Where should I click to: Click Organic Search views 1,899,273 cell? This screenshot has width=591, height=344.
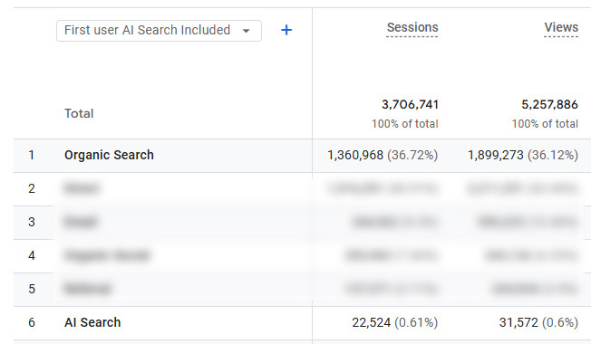click(523, 155)
